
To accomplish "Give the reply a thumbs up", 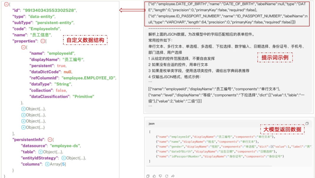I will pos(154,176).
